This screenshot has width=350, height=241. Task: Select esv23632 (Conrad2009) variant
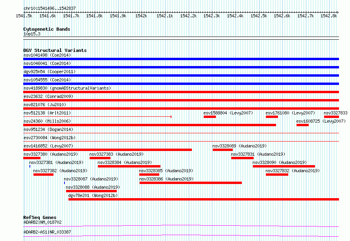point(48,96)
